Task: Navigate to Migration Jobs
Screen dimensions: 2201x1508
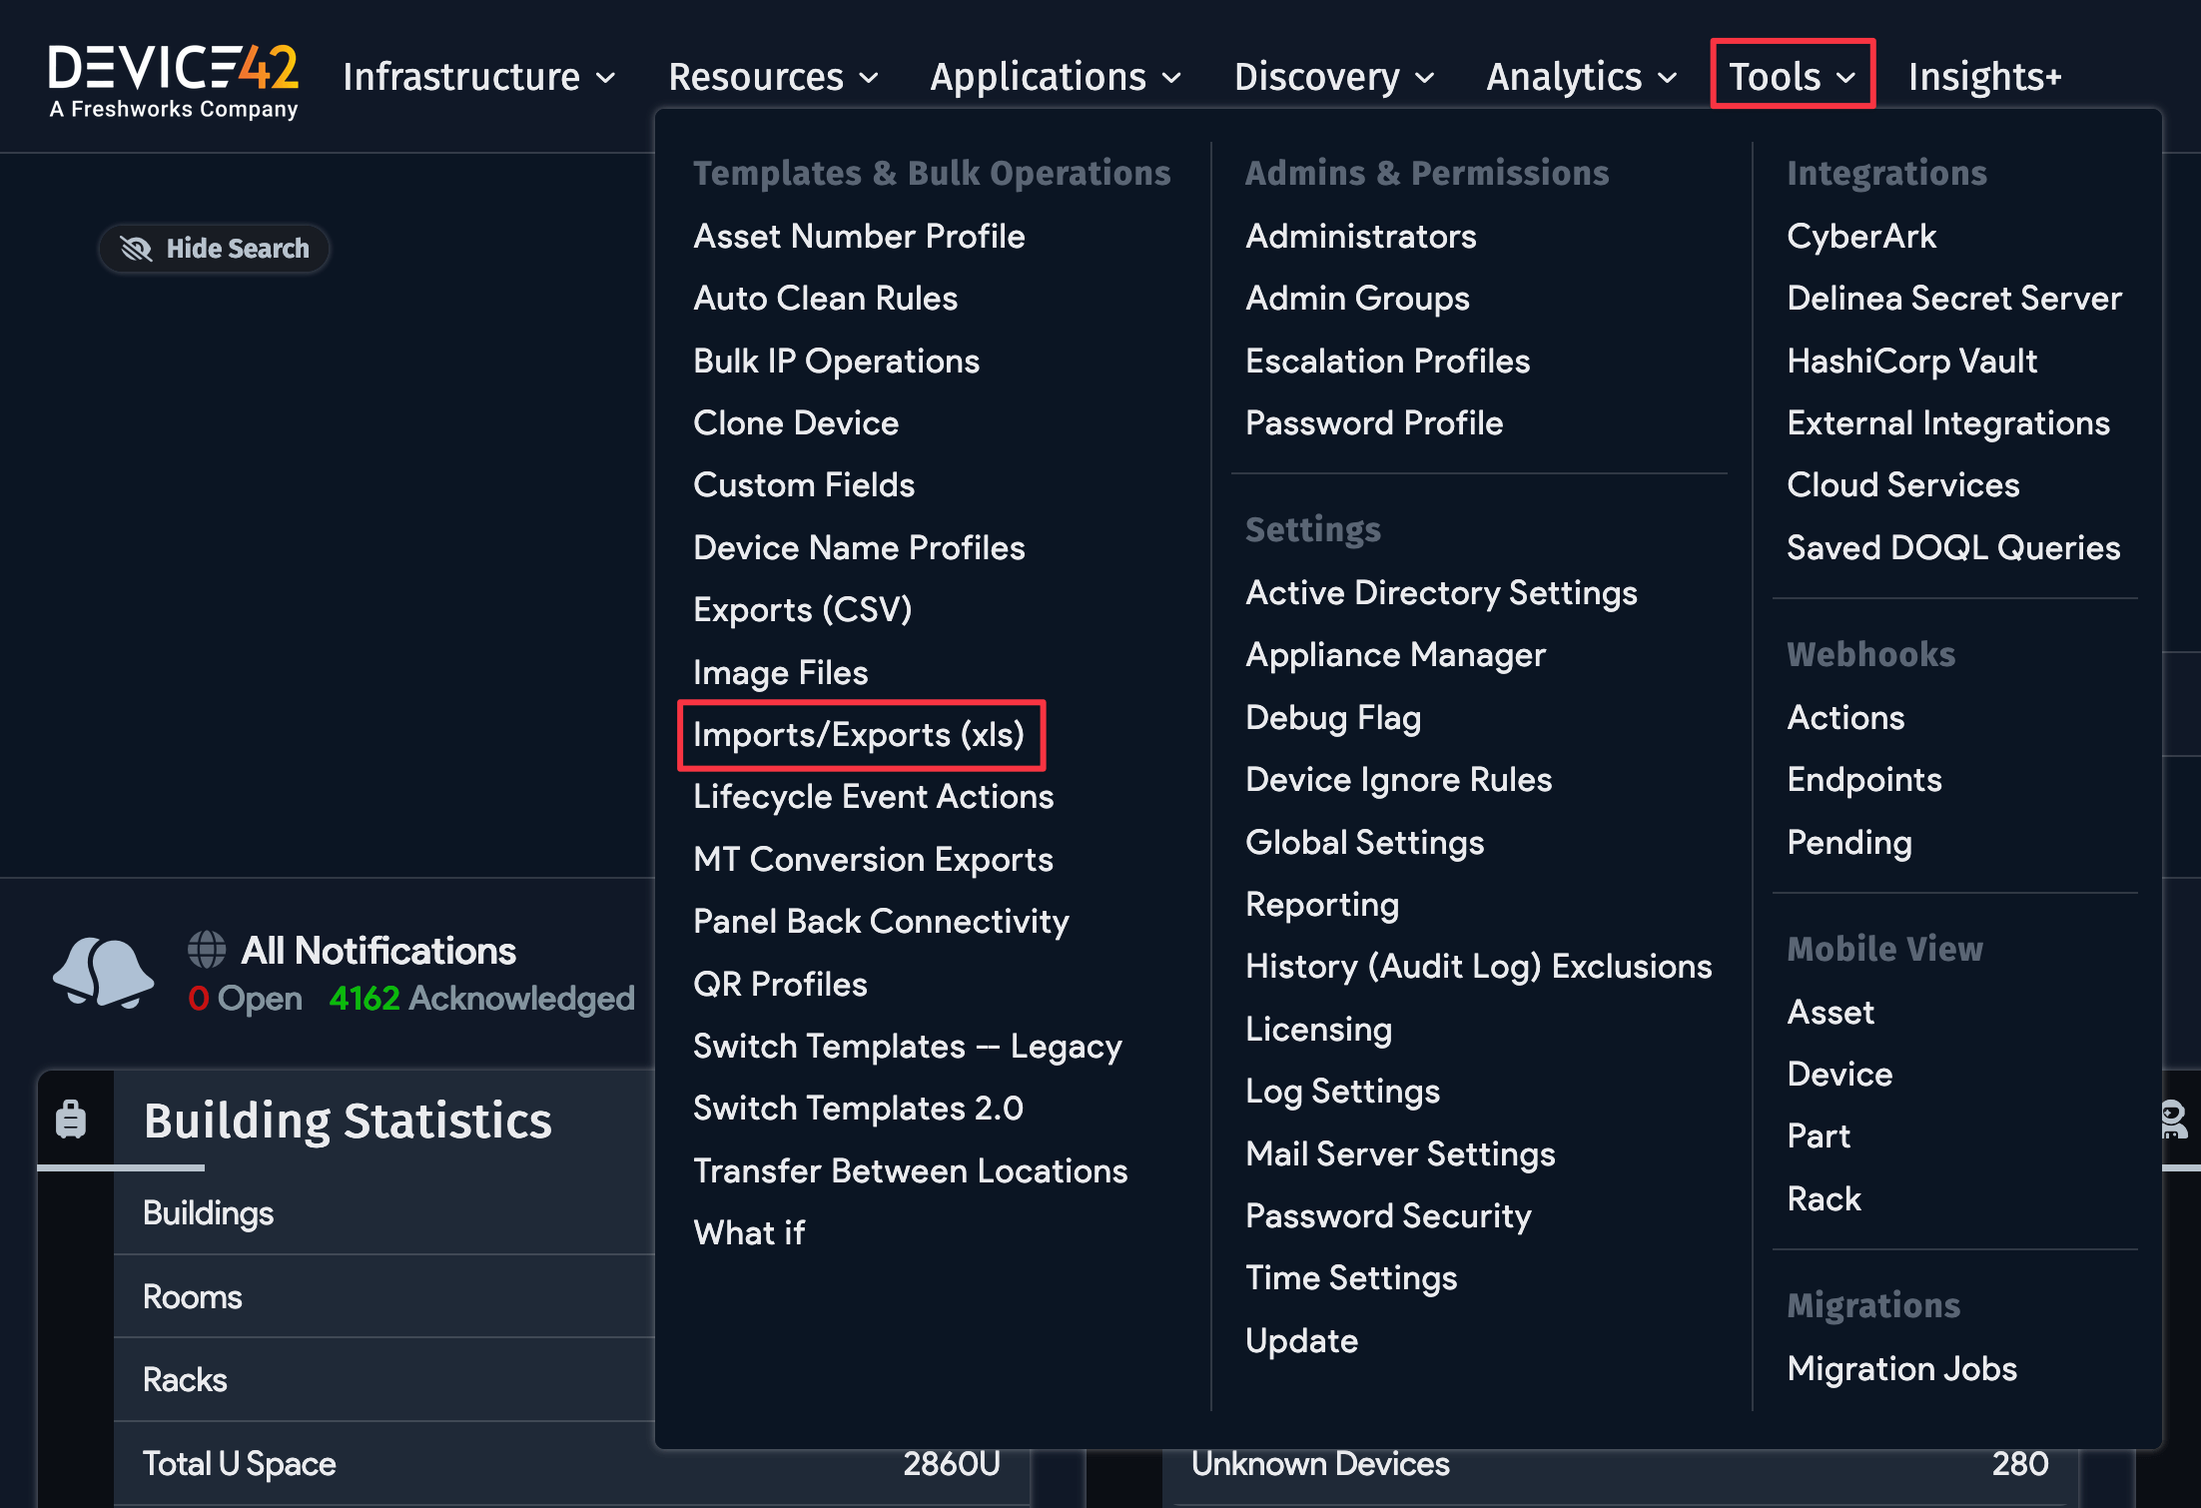Action: coord(1901,1369)
